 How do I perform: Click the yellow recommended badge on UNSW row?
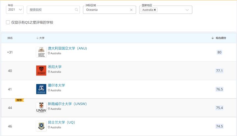[20, 100]
